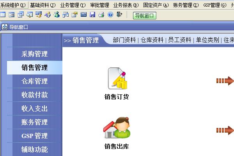Switch to 收款付款 in the sidebar
Screen dimensions: 234x156
[x=34, y=95]
